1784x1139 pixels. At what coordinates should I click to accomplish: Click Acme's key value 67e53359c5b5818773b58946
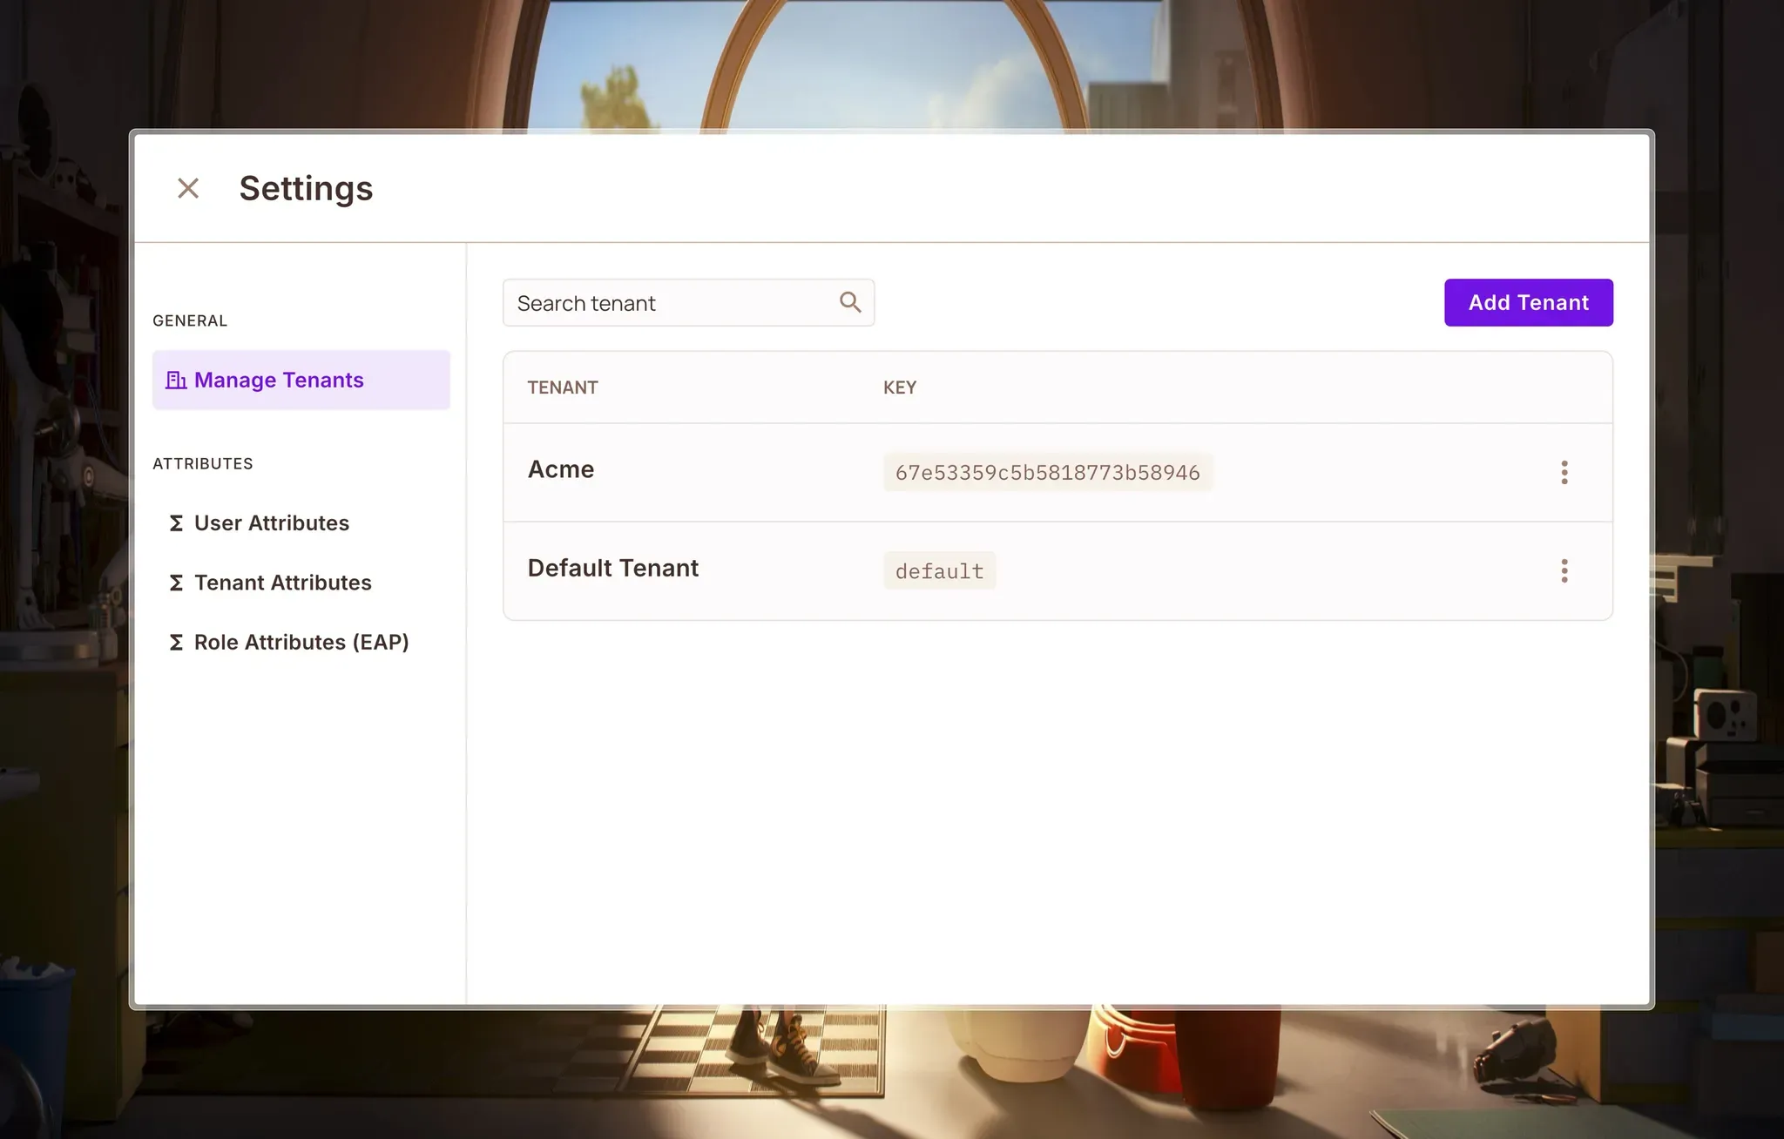[1047, 473]
